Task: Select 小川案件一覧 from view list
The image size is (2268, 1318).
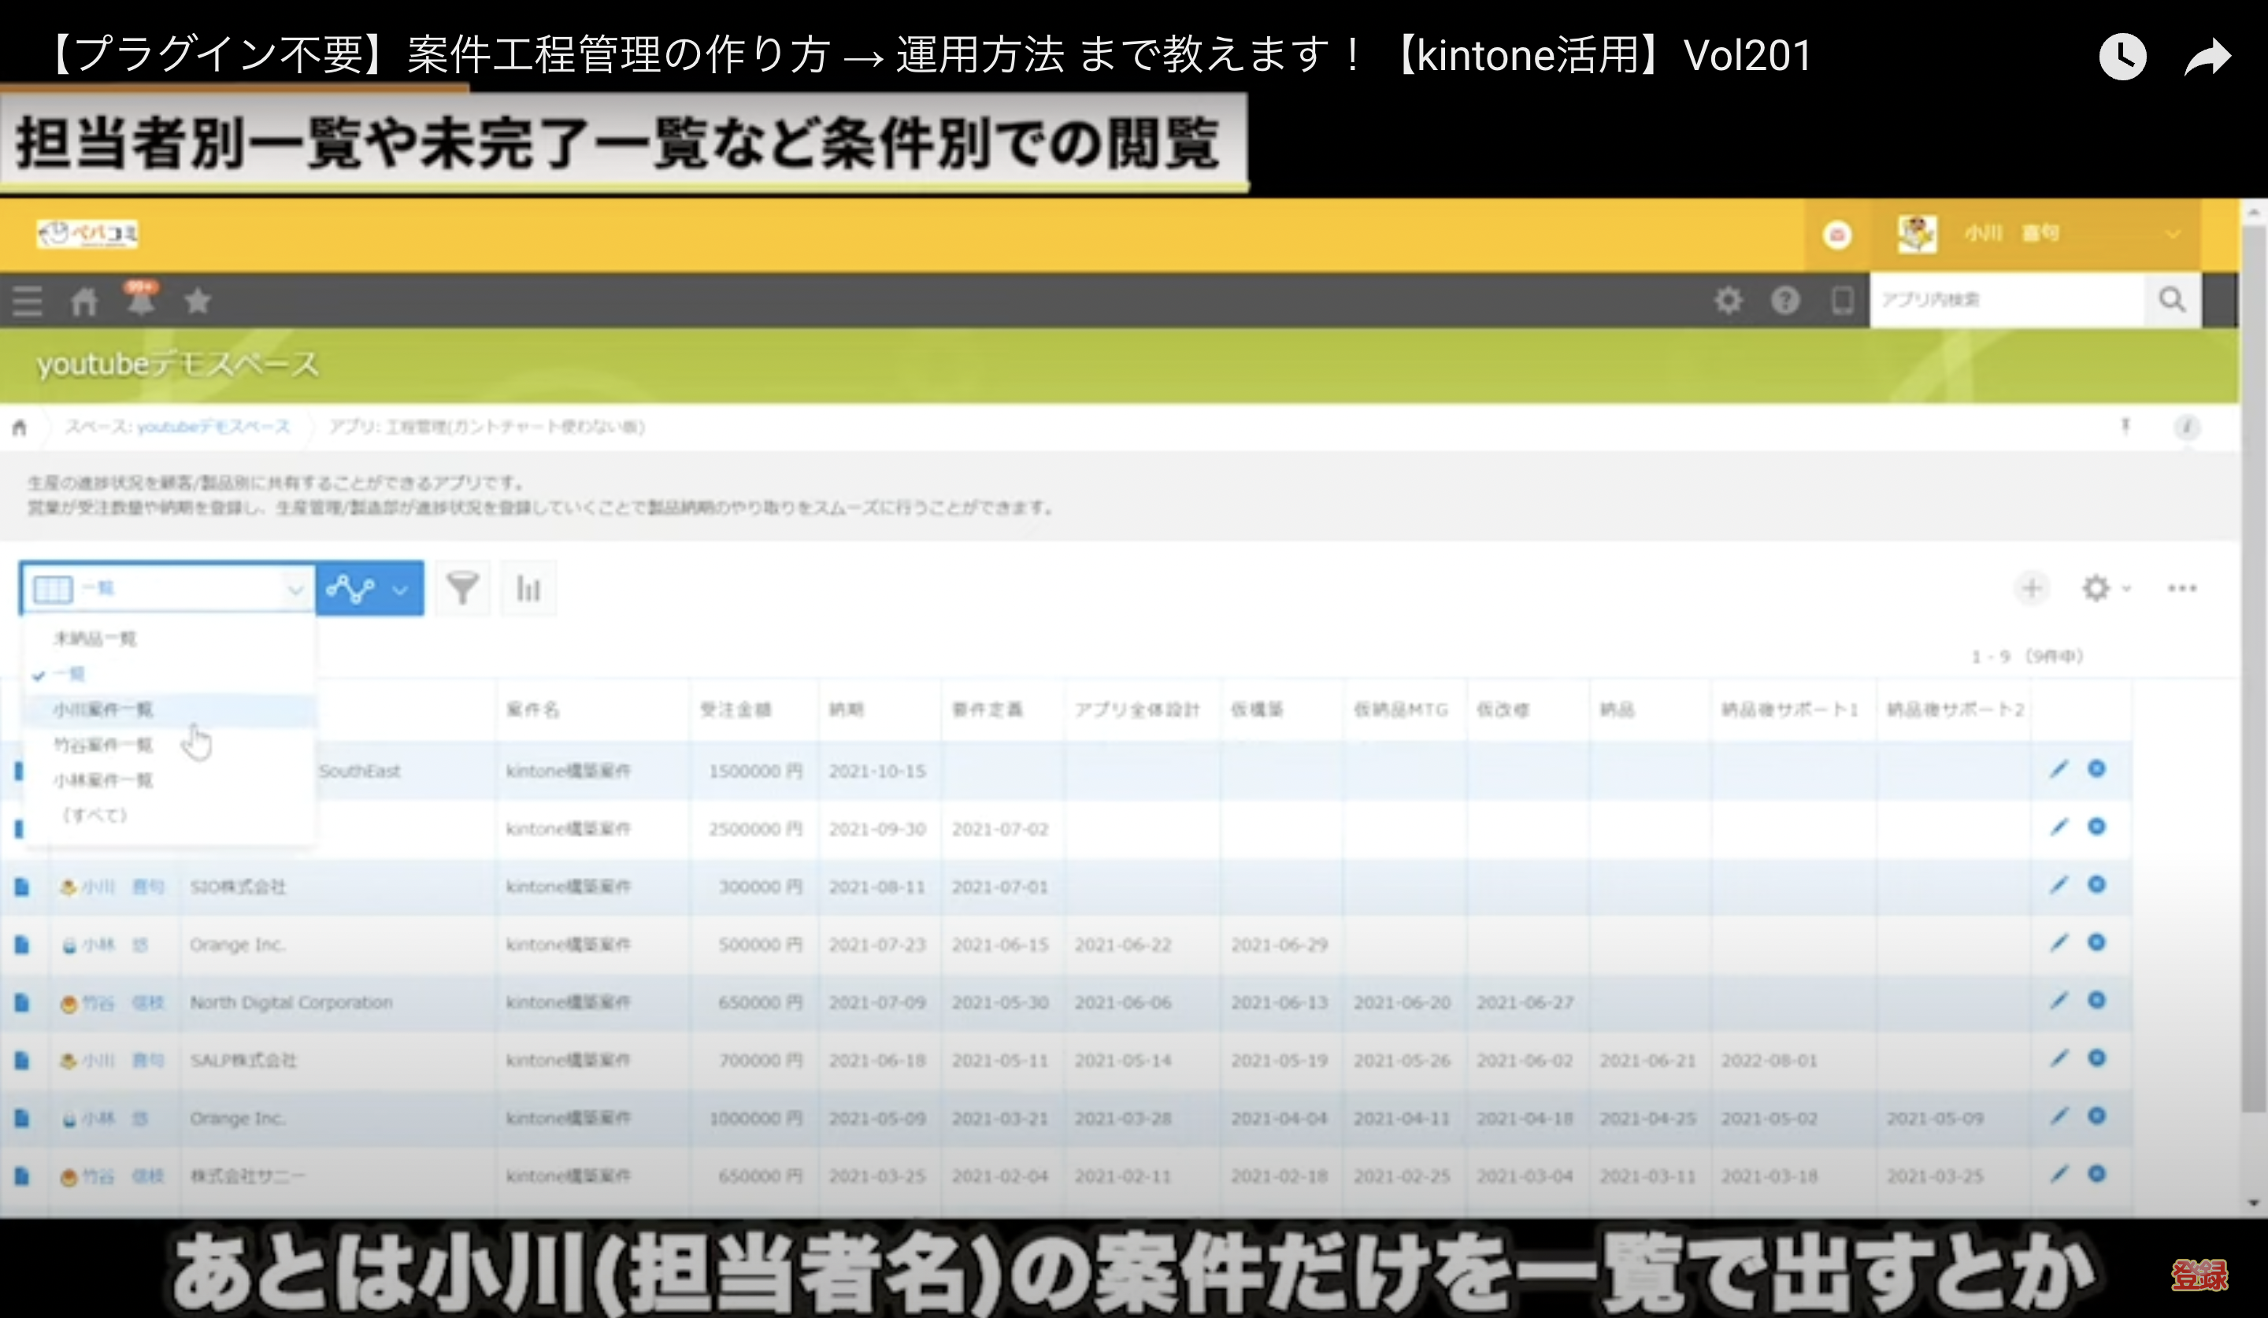Action: pyautogui.click(x=103, y=709)
